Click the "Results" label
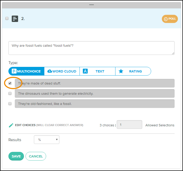 (15, 140)
